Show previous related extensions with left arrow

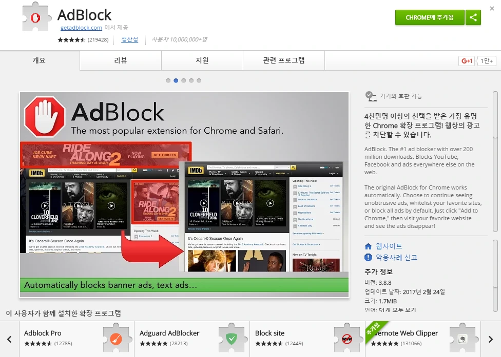[x=9, y=340]
